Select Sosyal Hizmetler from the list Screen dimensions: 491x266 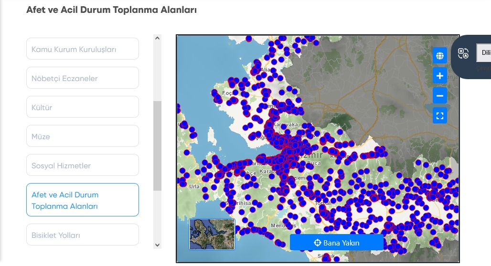tap(83, 165)
